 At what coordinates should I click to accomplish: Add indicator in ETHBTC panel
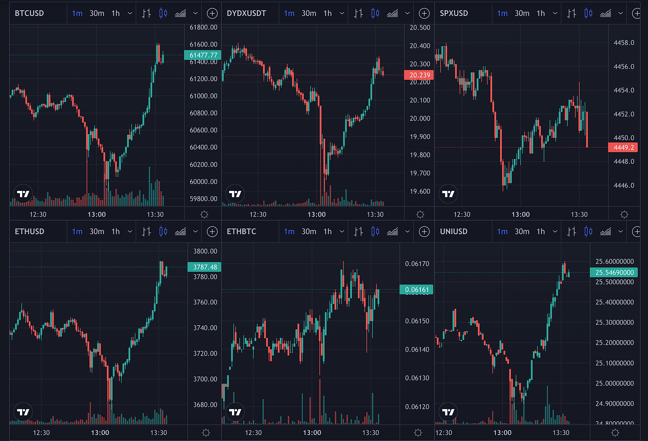(424, 232)
